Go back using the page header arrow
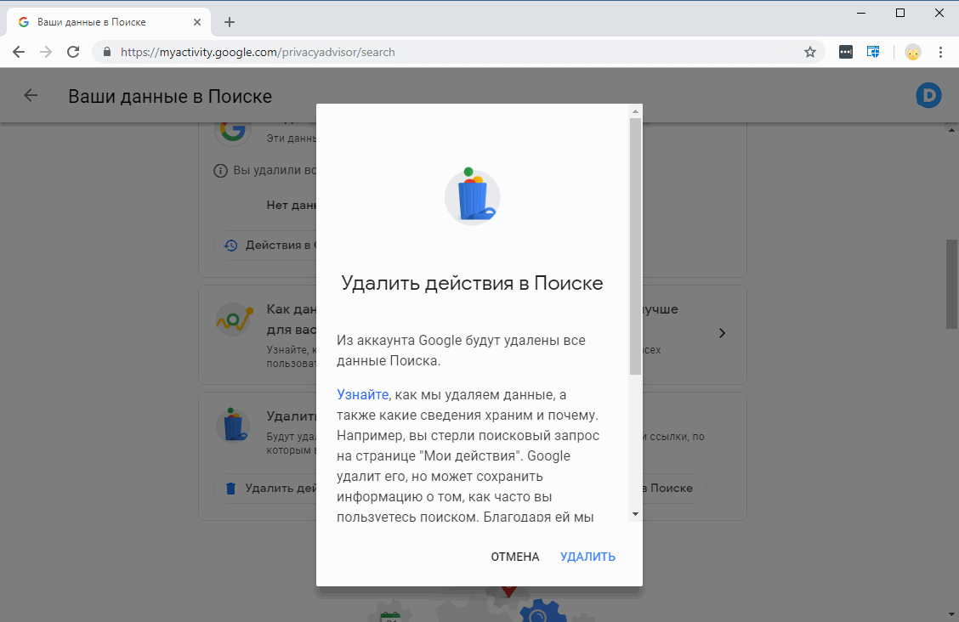The height and width of the screenshot is (622, 959). coord(31,95)
